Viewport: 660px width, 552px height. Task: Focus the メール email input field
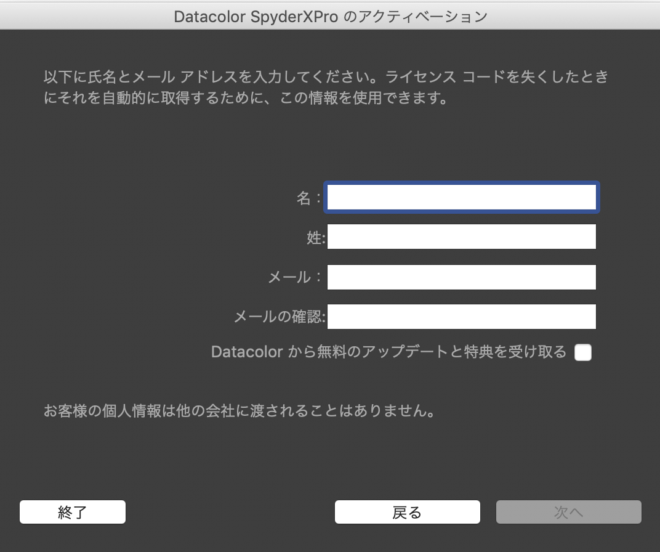(461, 277)
